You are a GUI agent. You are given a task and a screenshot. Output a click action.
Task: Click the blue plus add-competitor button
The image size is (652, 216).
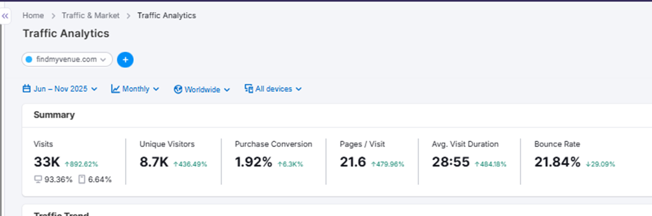(x=125, y=60)
